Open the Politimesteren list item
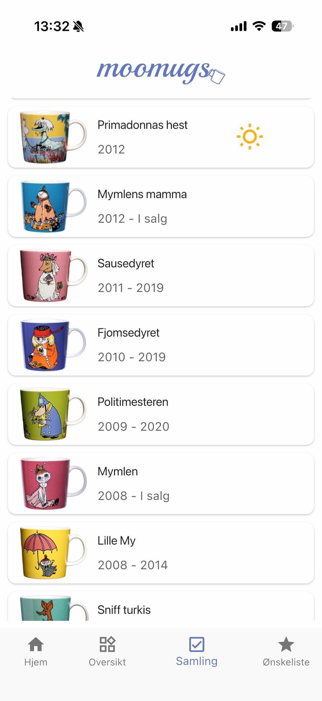The height and width of the screenshot is (701, 322). (161, 414)
